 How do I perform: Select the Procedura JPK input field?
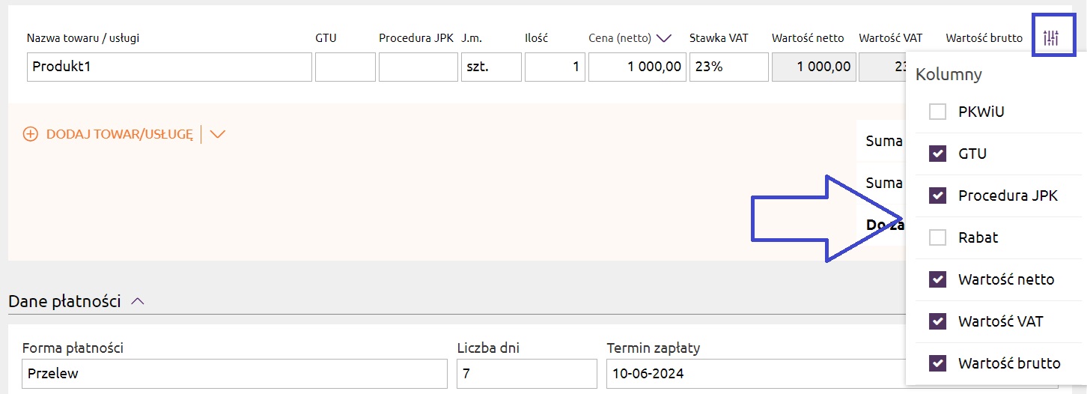click(418, 67)
